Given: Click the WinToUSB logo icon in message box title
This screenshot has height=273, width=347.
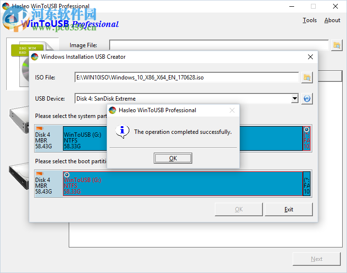Looking at the screenshot, I should pyautogui.click(x=112, y=110).
